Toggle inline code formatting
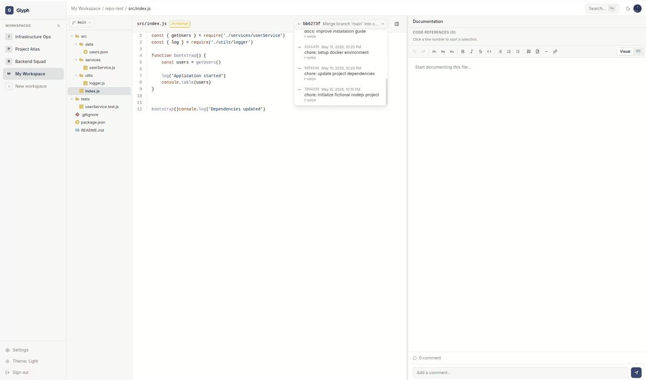Screen dimensions: 646x380 point(489,52)
